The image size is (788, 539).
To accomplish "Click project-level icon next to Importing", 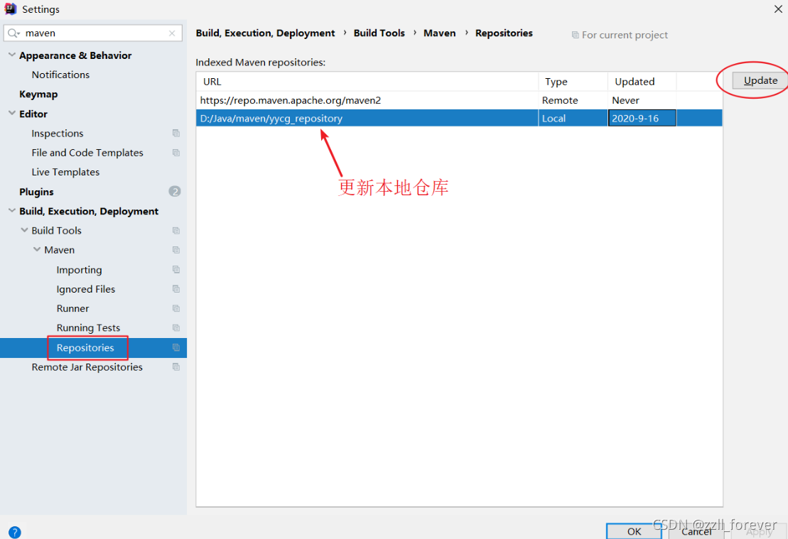I will pos(176,270).
